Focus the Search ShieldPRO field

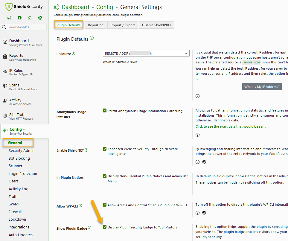click(x=24, y=27)
